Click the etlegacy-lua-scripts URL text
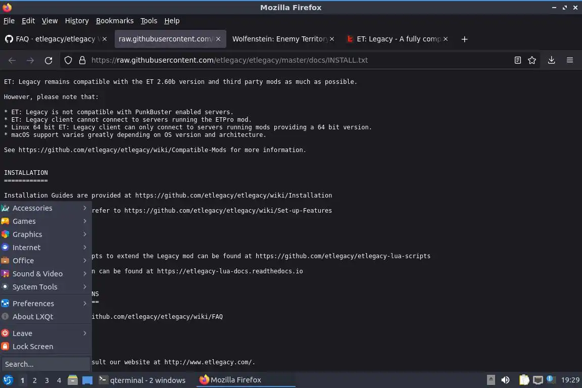The width and height of the screenshot is (582, 388). click(x=343, y=256)
